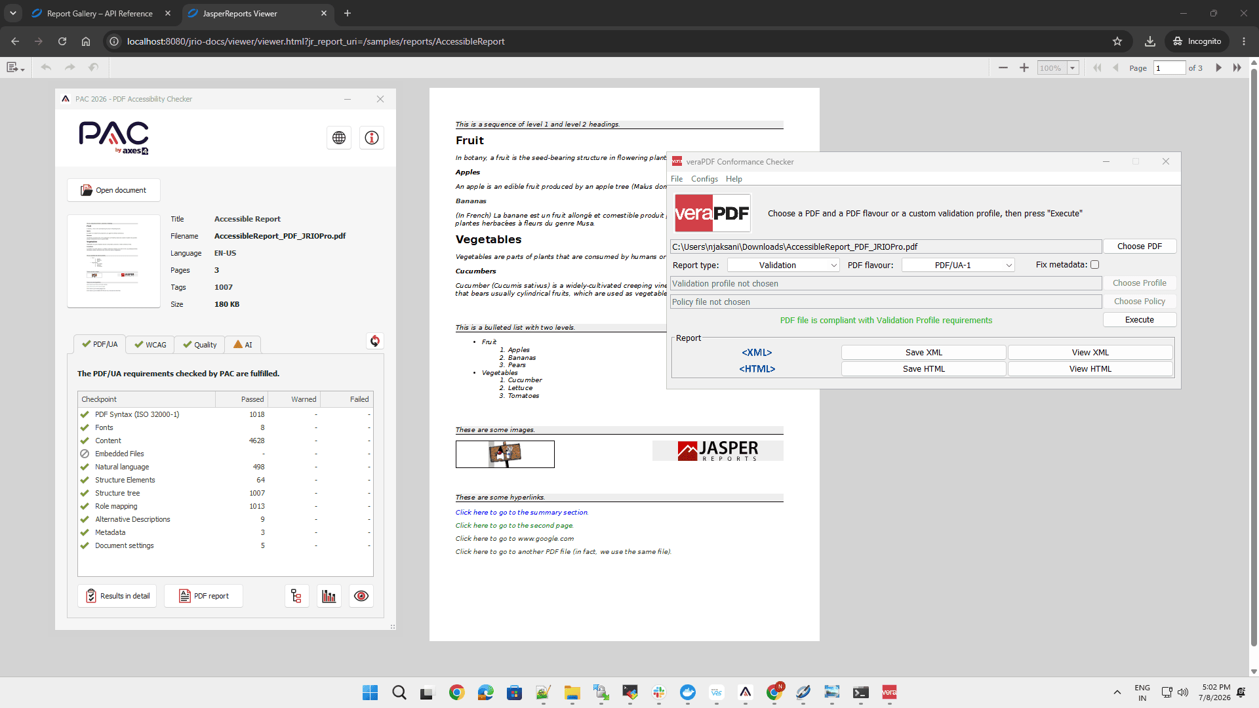Open veraPDF icon in taskbar
The image size is (1259, 708).
889,692
